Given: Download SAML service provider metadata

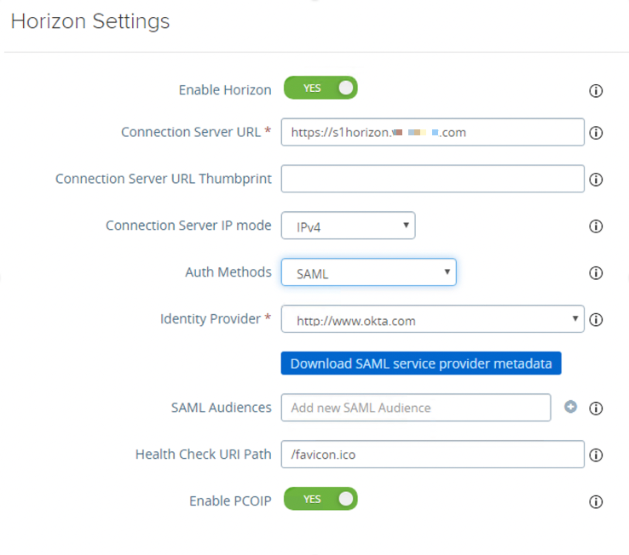Looking at the screenshot, I should [421, 363].
